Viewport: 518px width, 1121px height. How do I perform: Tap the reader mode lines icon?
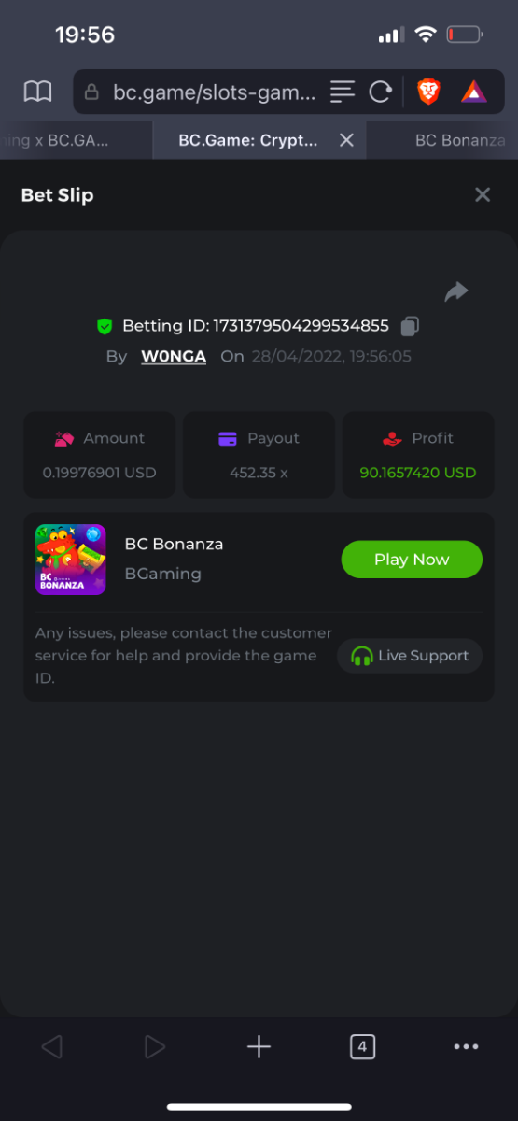coord(343,92)
